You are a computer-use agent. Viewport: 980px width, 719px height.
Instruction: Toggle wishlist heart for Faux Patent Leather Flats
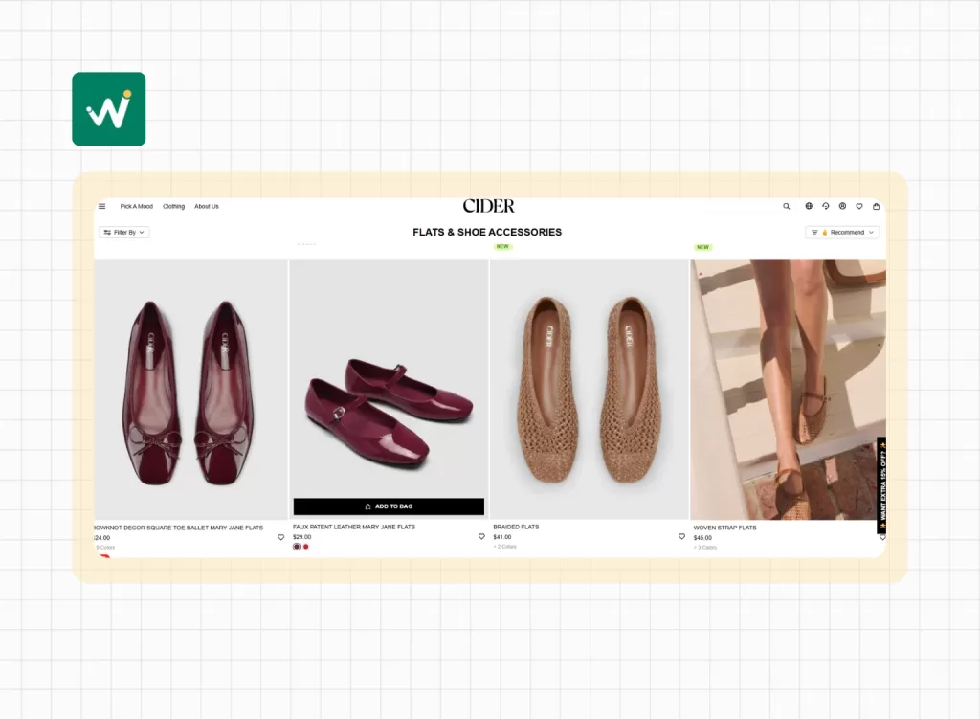(x=481, y=537)
